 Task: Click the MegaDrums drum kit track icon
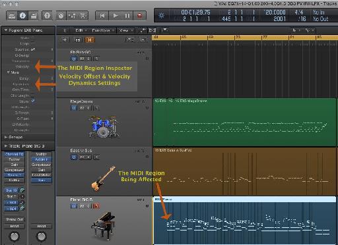(103, 126)
